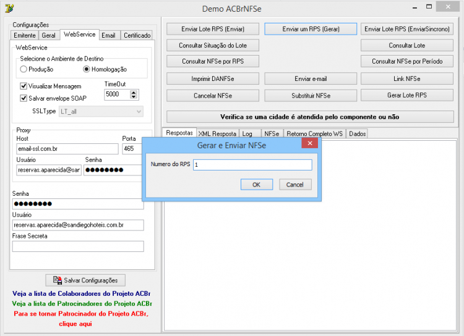Click the Frase Secreta field
Image resolution: width=464 pixels, height=336 pixels.
[x=78, y=246]
